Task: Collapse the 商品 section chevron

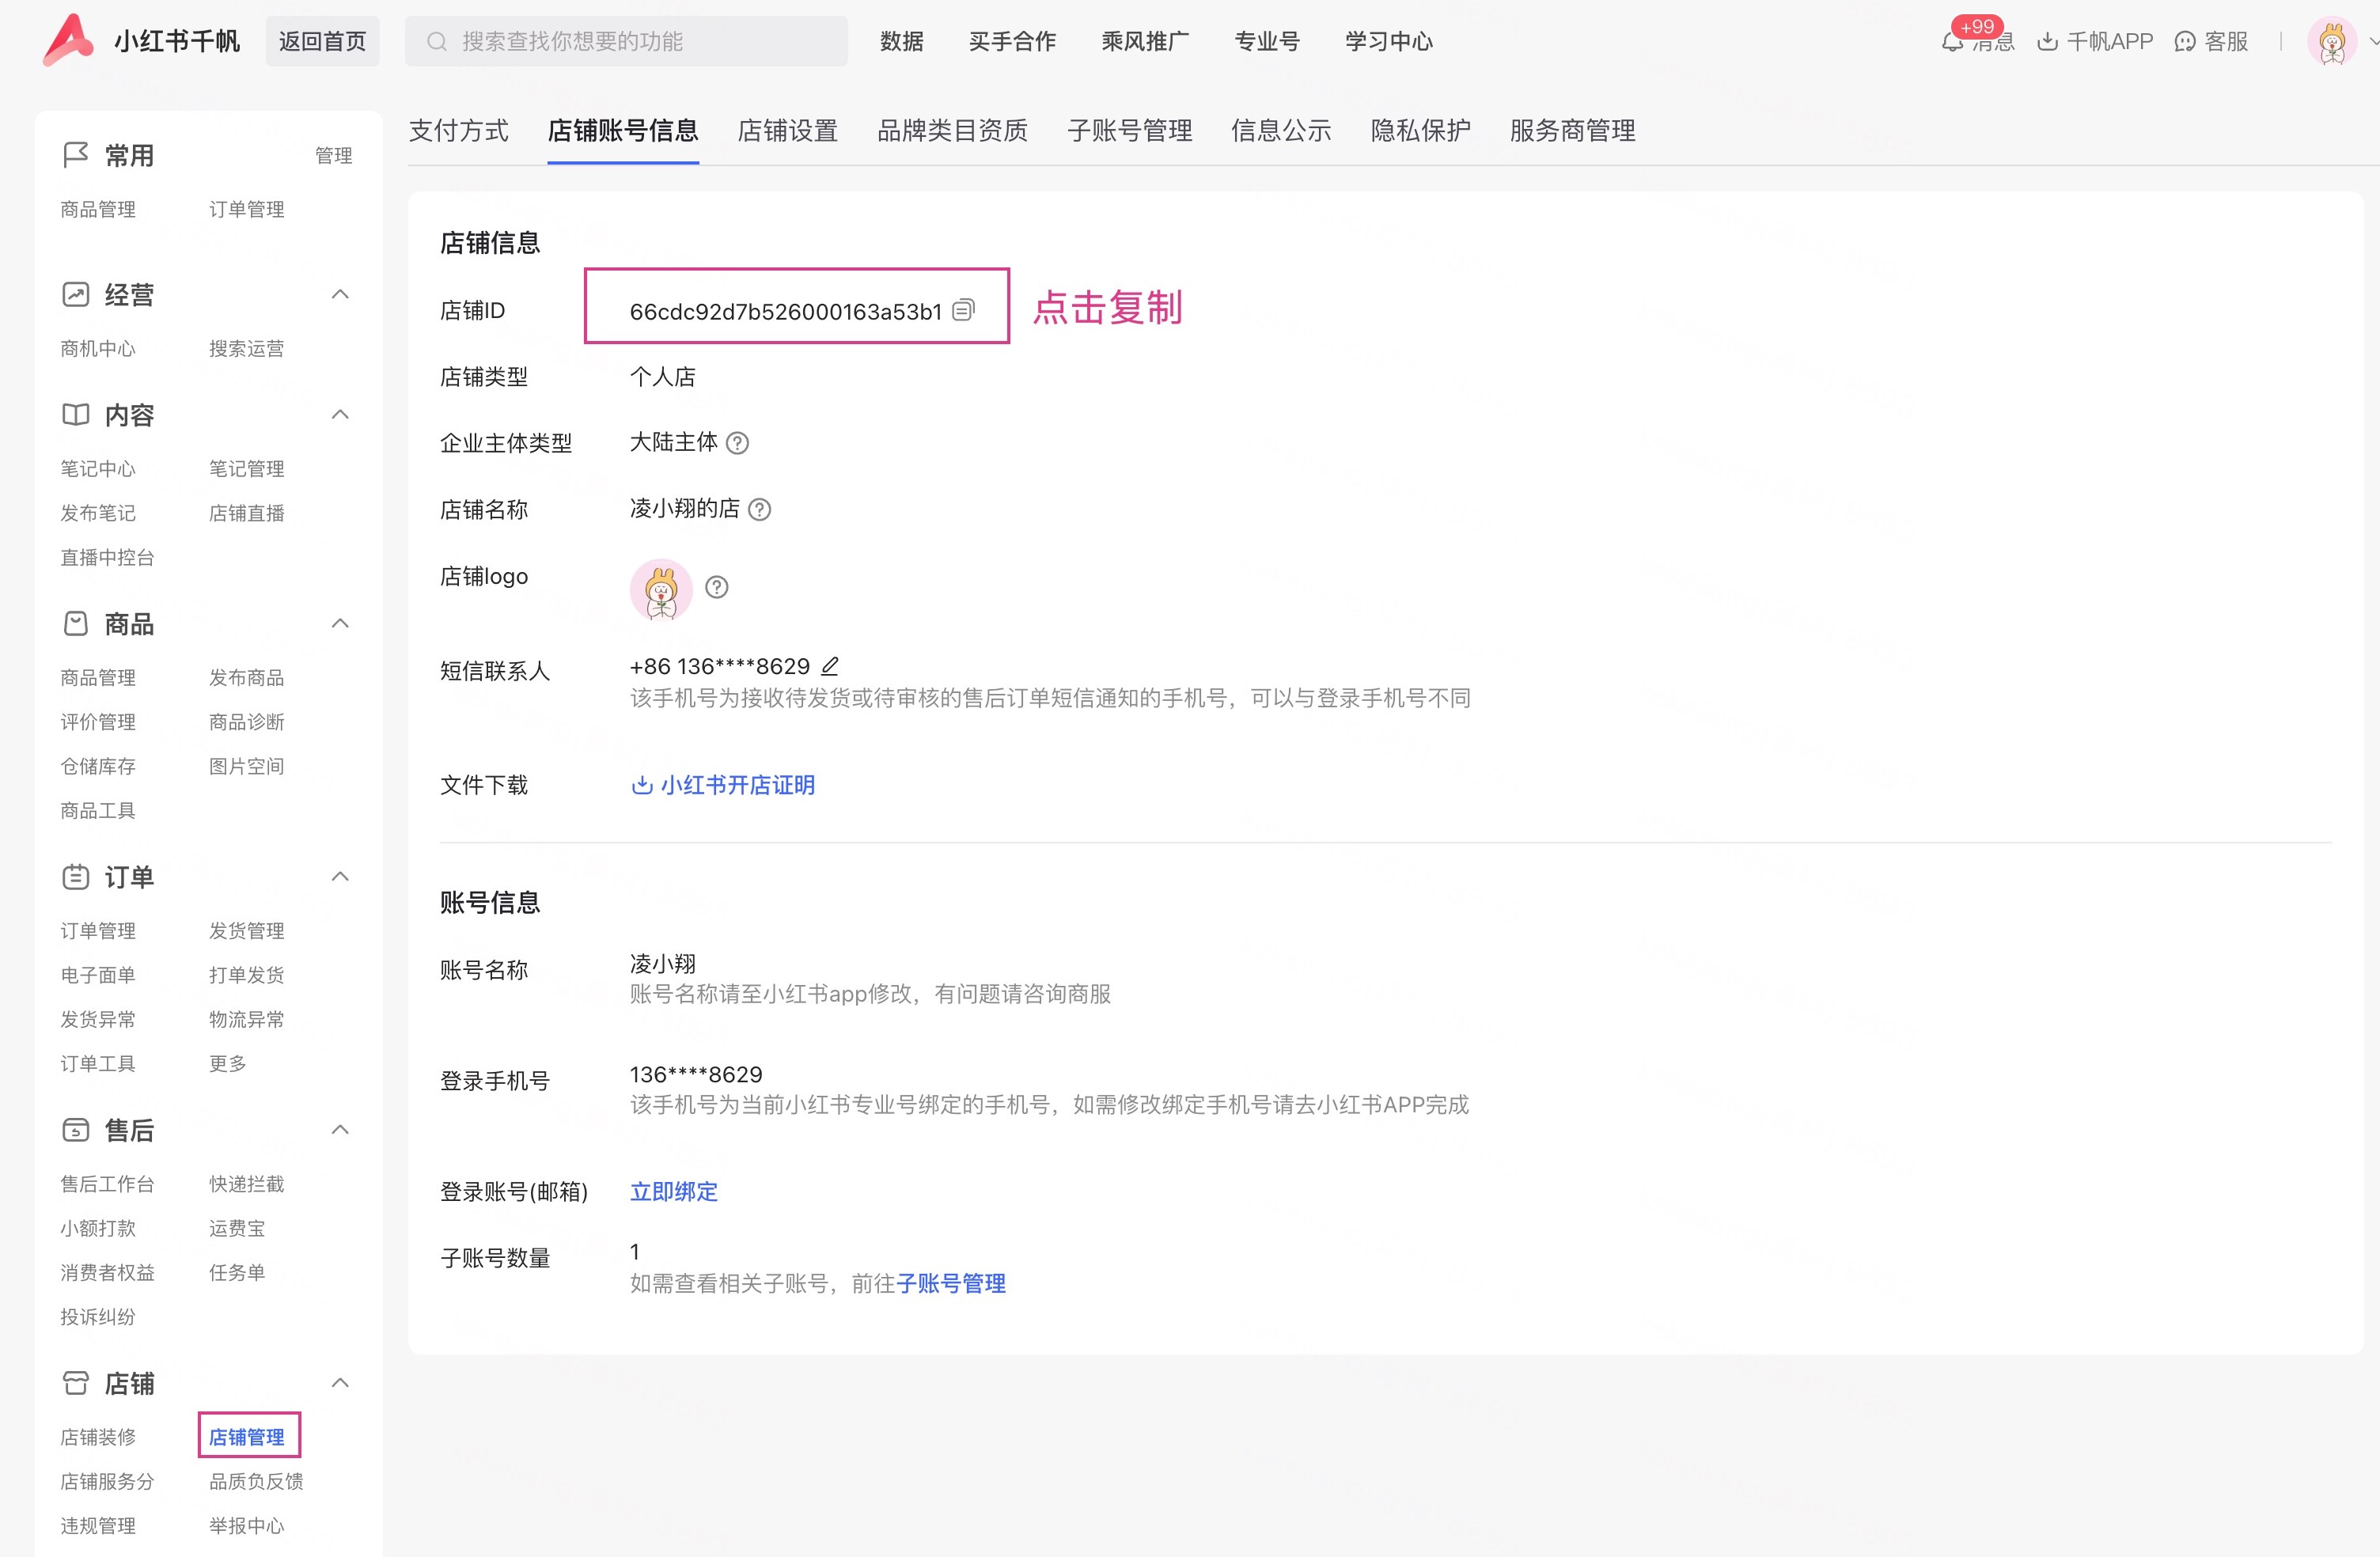Action: [x=340, y=623]
